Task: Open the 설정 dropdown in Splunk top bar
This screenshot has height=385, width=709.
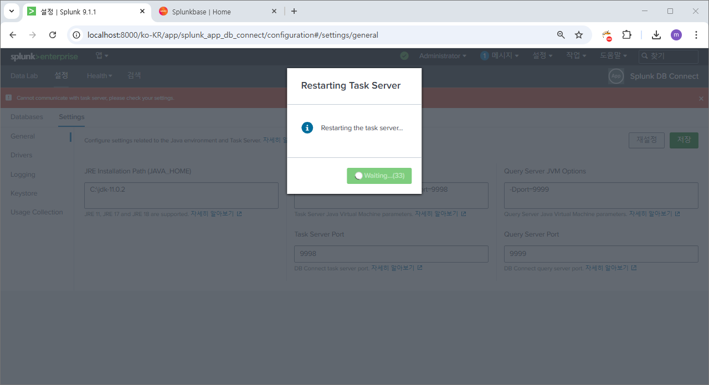Action: point(542,56)
